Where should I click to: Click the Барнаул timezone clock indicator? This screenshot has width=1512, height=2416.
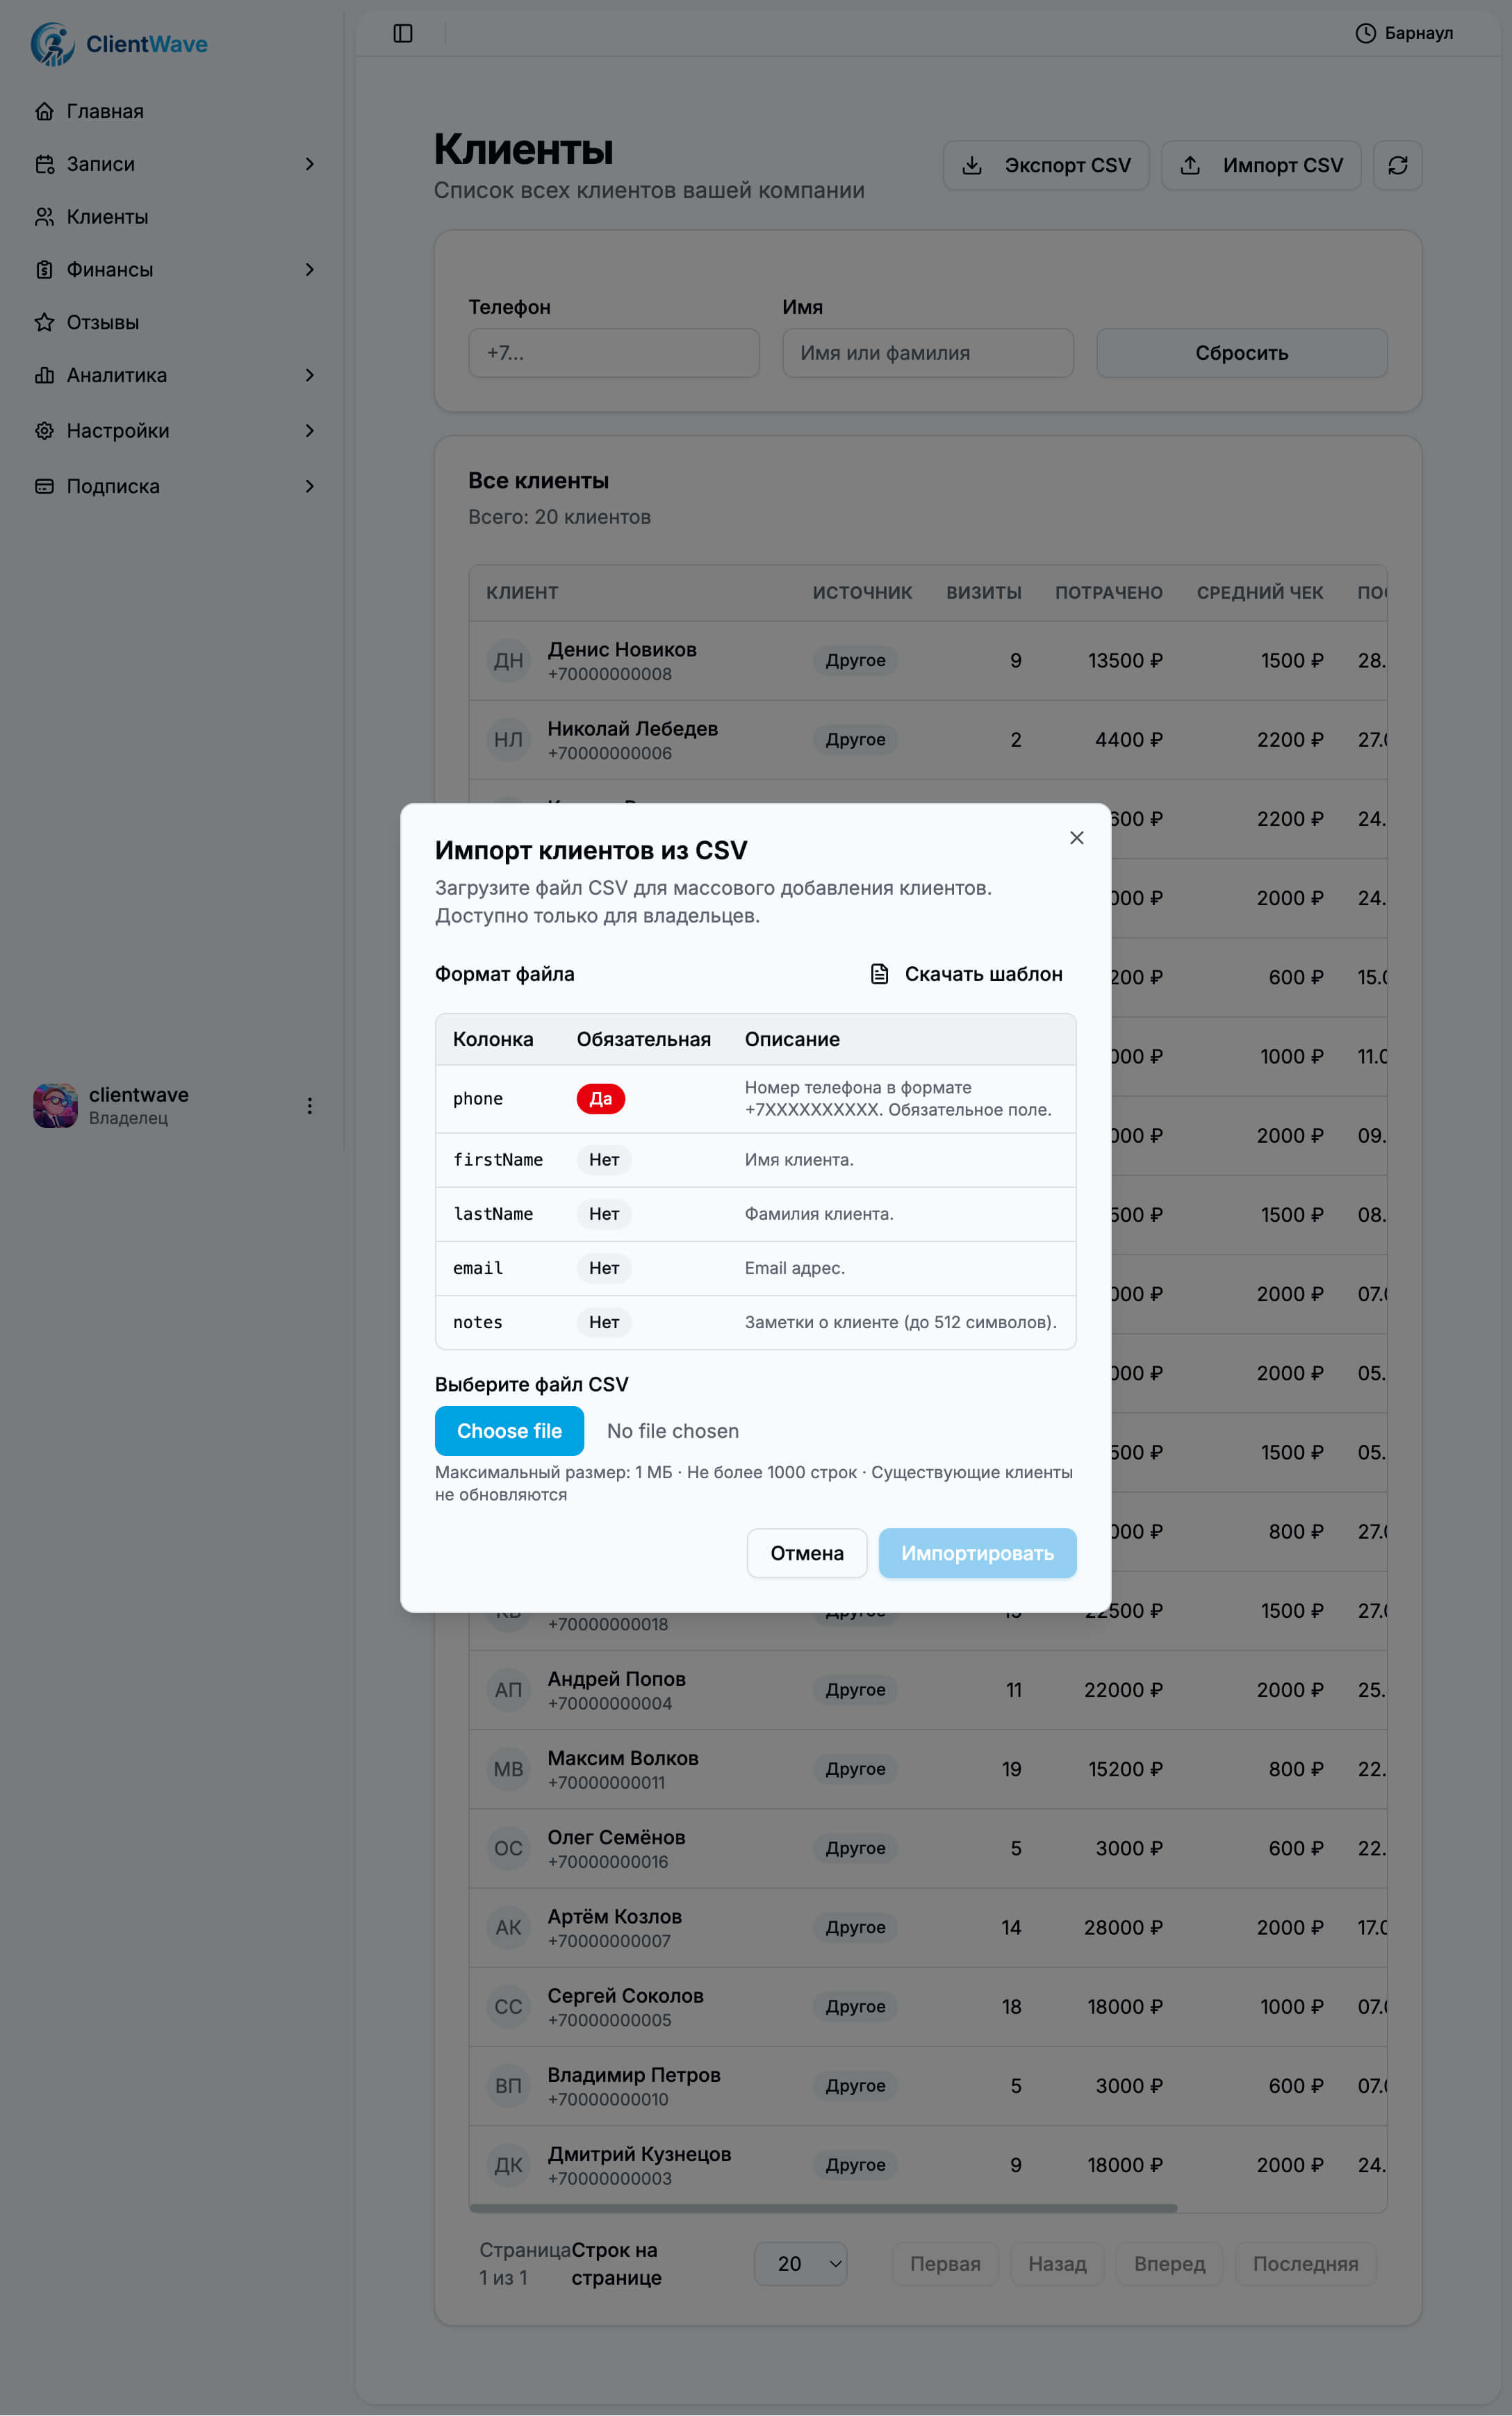point(1404,33)
